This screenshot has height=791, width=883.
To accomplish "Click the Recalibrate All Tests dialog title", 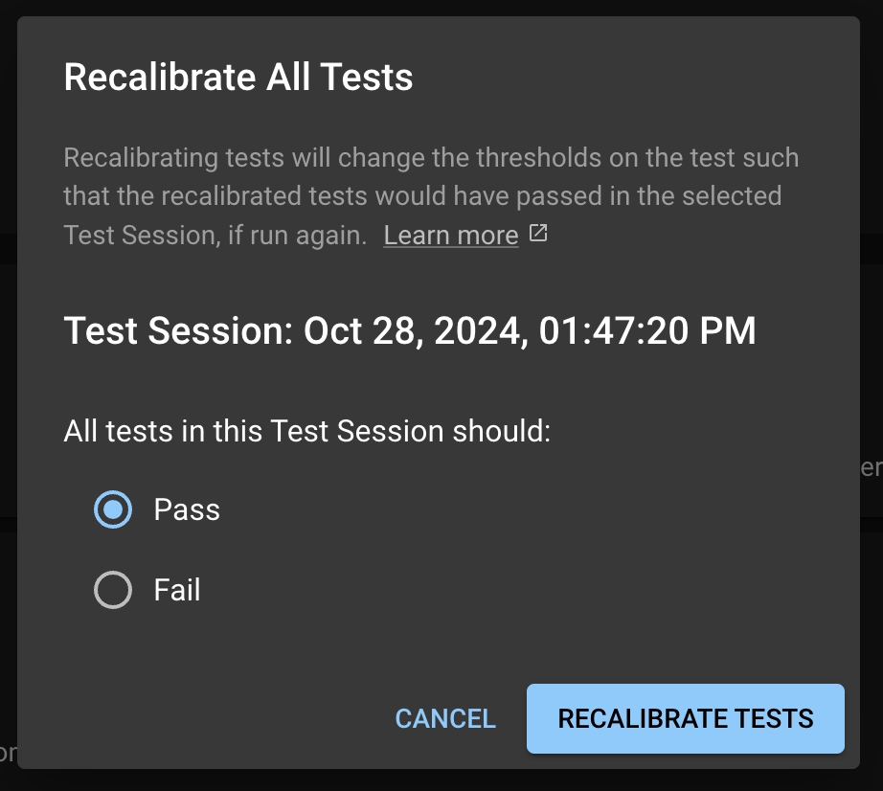I will pyautogui.click(x=238, y=78).
